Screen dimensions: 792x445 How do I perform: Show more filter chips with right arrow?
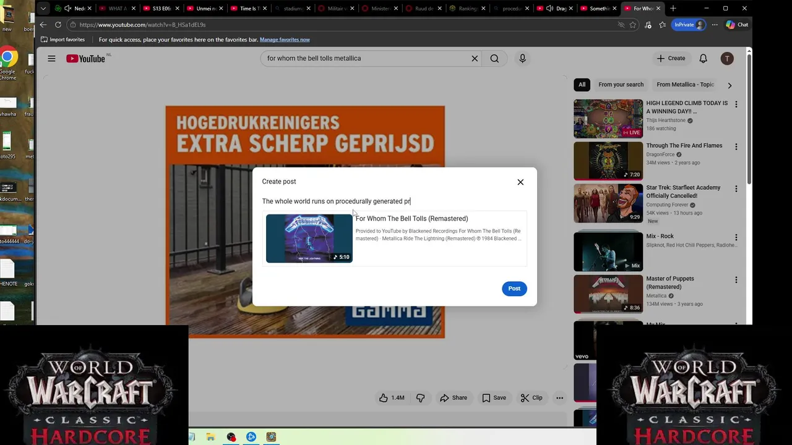tap(730, 85)
